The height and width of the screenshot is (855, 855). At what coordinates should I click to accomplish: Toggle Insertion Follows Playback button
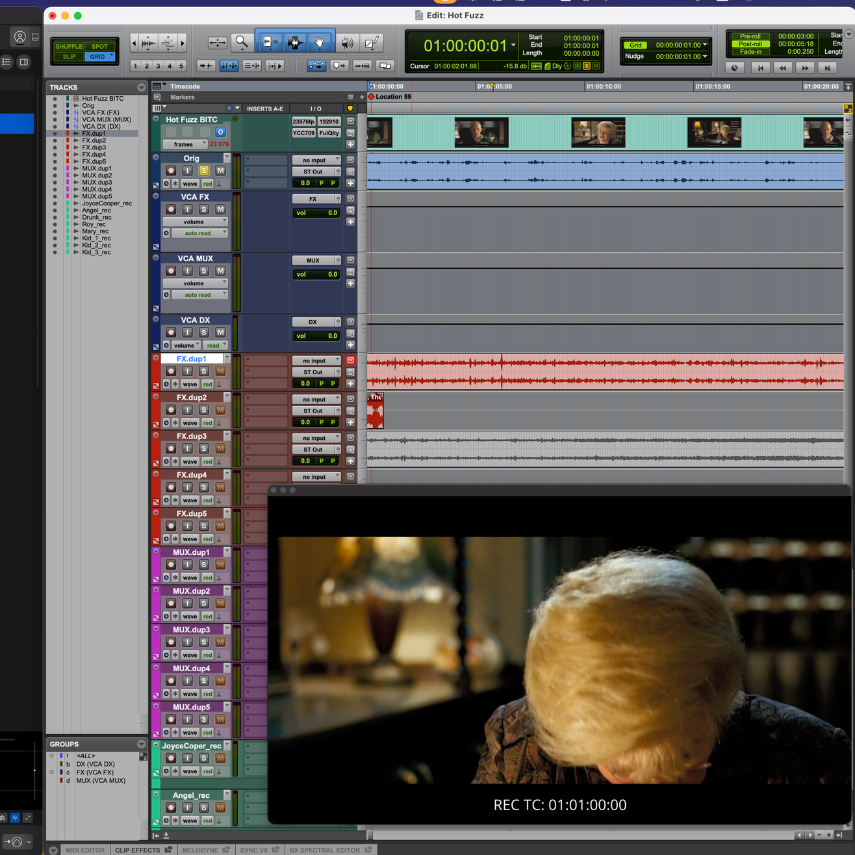point(275,66)
